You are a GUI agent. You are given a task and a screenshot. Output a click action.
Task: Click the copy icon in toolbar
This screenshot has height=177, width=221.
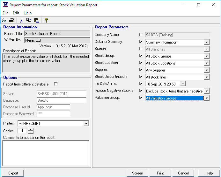tap(29, 20)
